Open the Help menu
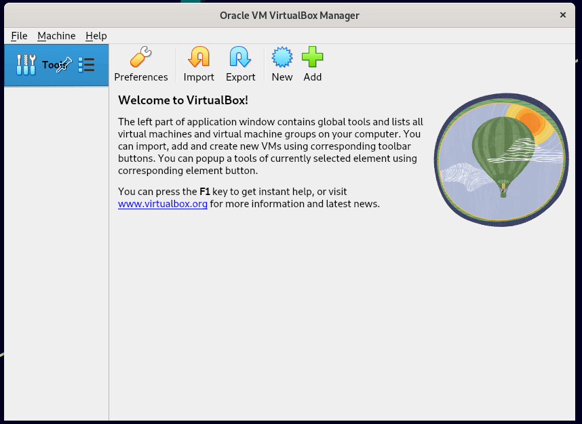 point(96,36)
